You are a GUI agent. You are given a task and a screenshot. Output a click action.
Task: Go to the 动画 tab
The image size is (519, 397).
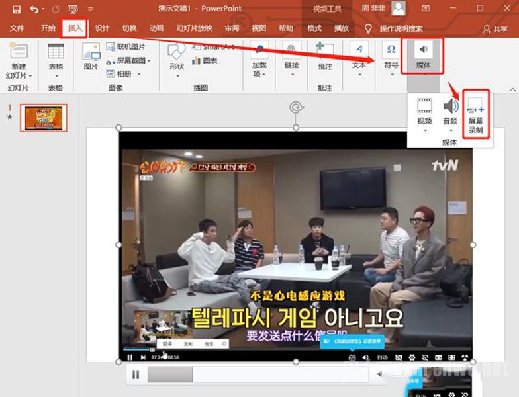(156, 28)
